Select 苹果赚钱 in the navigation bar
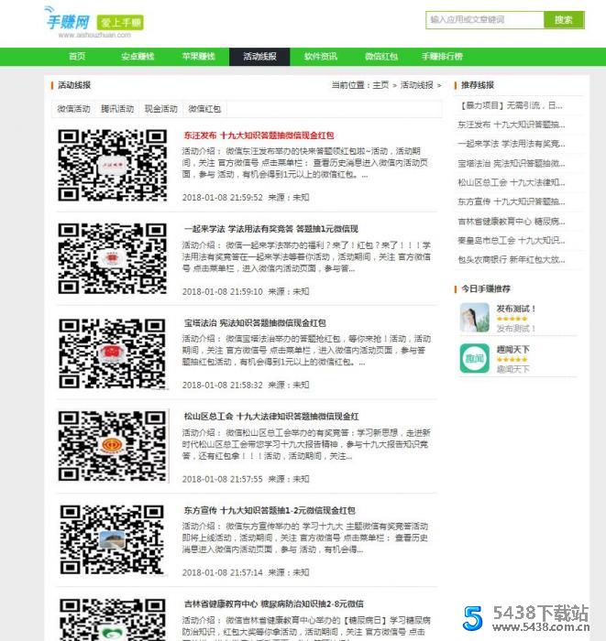The image size is (606, 641). (198, 57)
